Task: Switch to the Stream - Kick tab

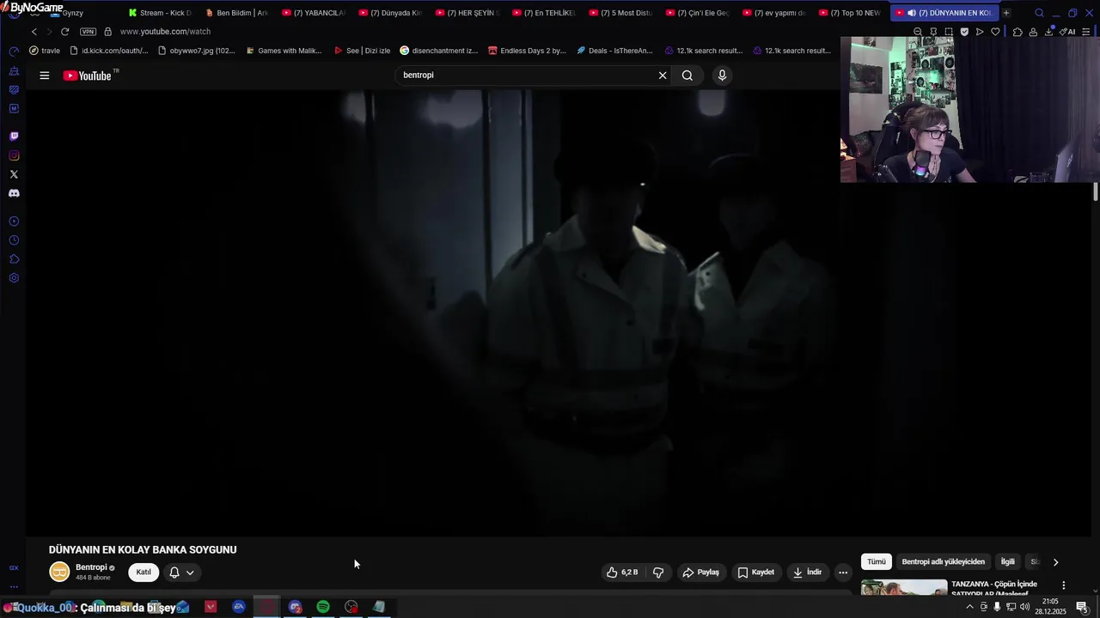Action: 159,13
